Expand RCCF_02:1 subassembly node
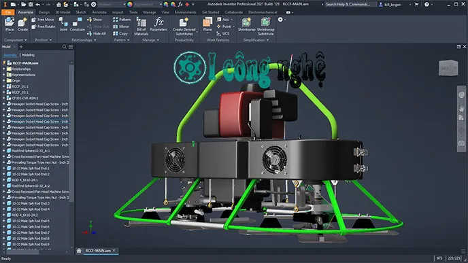Viewport: 468px width, 263px height. click(x=4, y=92)
